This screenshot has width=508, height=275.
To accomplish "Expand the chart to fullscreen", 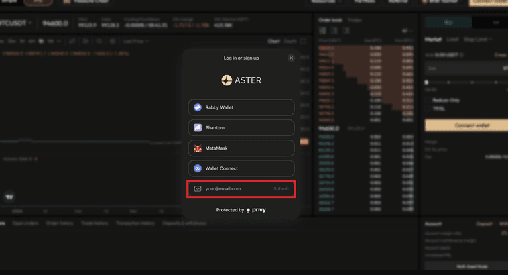I will [x=303, y=41].
